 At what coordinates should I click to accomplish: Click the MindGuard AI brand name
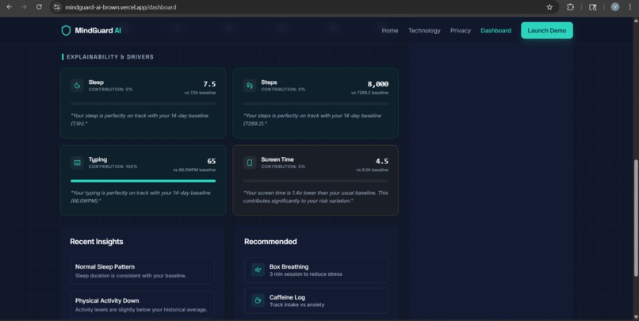(98, 31)
